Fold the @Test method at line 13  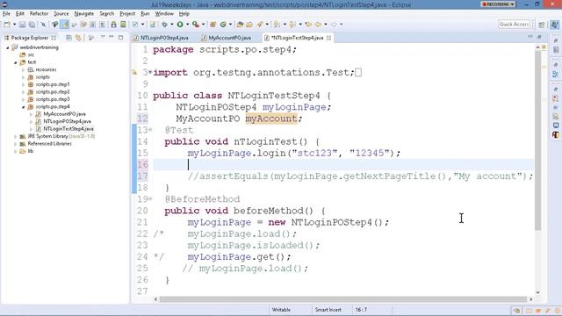[x=150, y=130]
